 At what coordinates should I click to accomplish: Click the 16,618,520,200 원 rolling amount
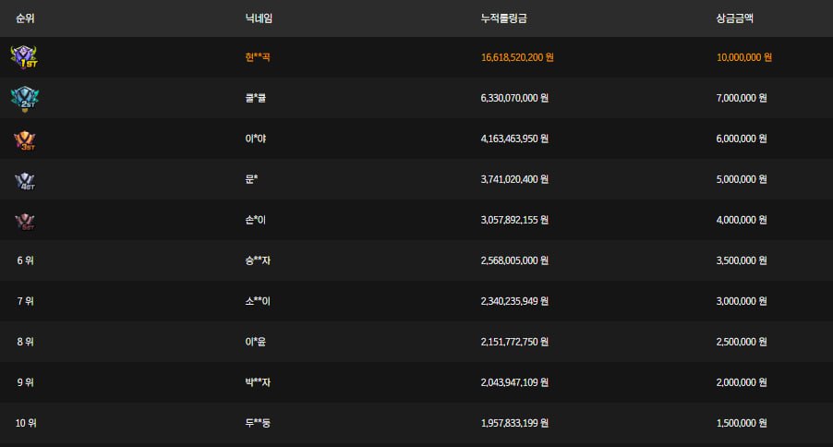pyautogui.click(x=517, y=57)
